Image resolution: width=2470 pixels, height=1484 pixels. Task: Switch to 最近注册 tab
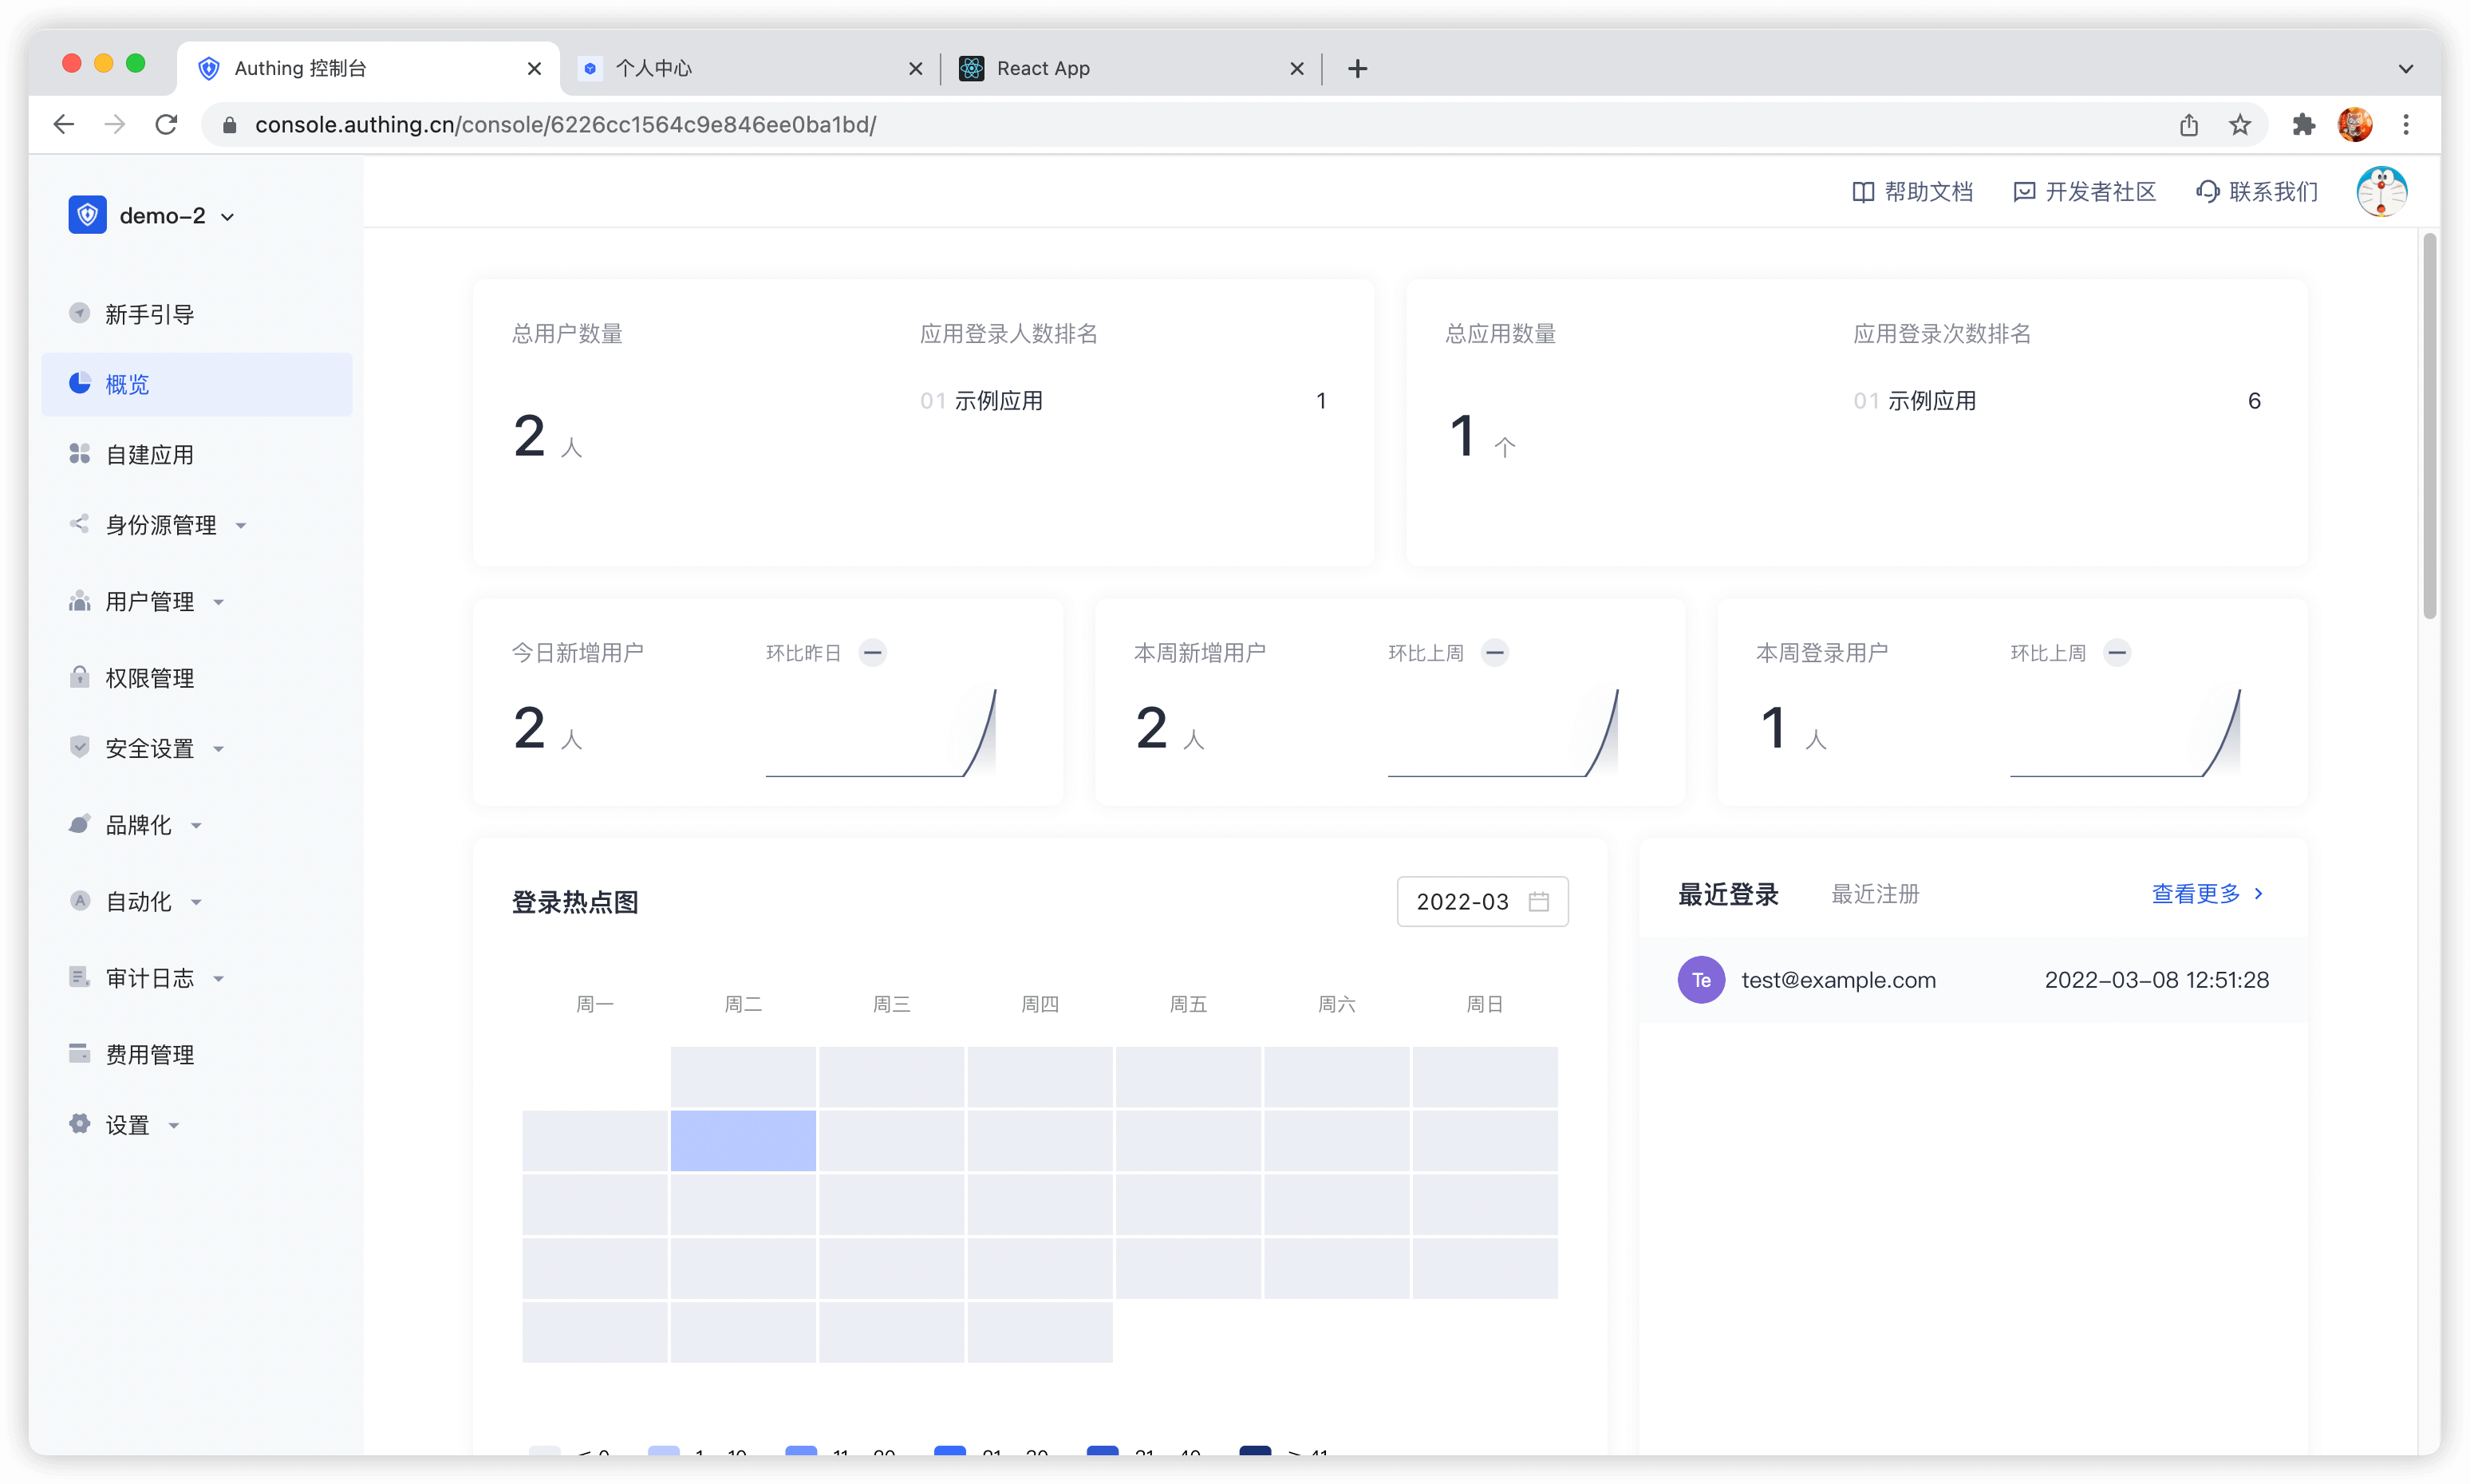[x=1874, y=894]
